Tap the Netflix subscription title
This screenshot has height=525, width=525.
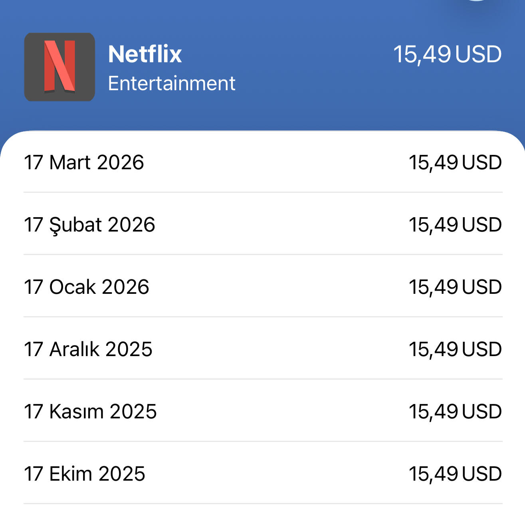145,54
